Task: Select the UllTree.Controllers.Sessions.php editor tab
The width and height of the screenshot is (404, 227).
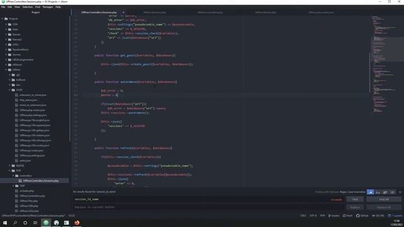Action: coord(98,13)
